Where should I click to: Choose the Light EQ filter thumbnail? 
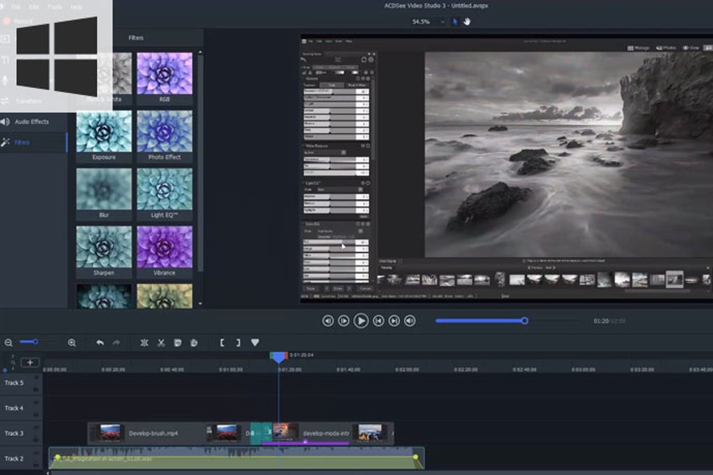164,189
